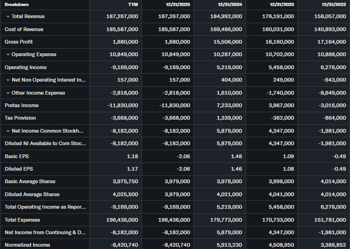Click the Pretax Income row label
350x249 pixels.
coord(21,105)
